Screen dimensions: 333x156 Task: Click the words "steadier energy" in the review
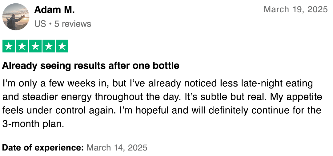[x=57, y=97]
